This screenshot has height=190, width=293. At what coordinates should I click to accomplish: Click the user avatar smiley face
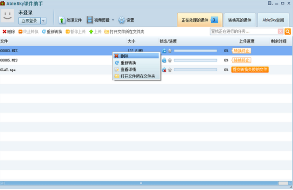pos(8,16)
